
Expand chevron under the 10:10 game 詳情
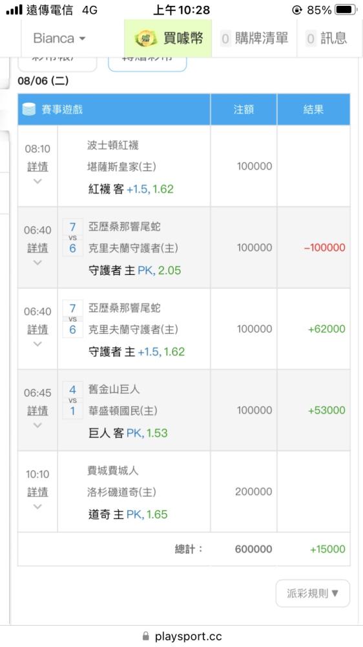click(x=37, y=507)
